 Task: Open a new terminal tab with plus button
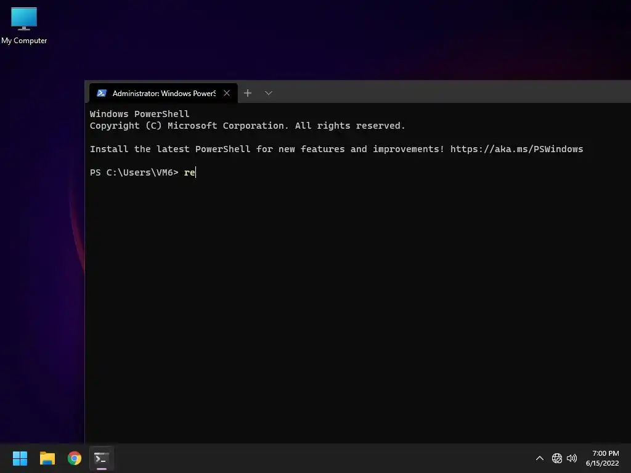pyautogui.click(x=248, y=94)
